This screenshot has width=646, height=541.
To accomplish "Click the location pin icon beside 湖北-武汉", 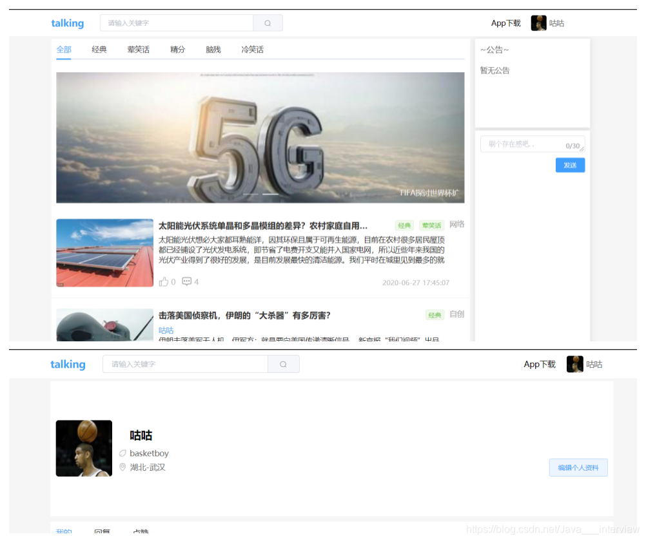I will (122, 468).
